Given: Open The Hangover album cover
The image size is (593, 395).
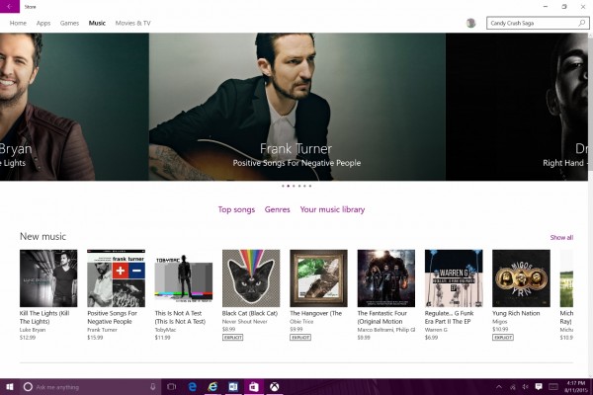Looking at the screenshot, I should point(318,278).
